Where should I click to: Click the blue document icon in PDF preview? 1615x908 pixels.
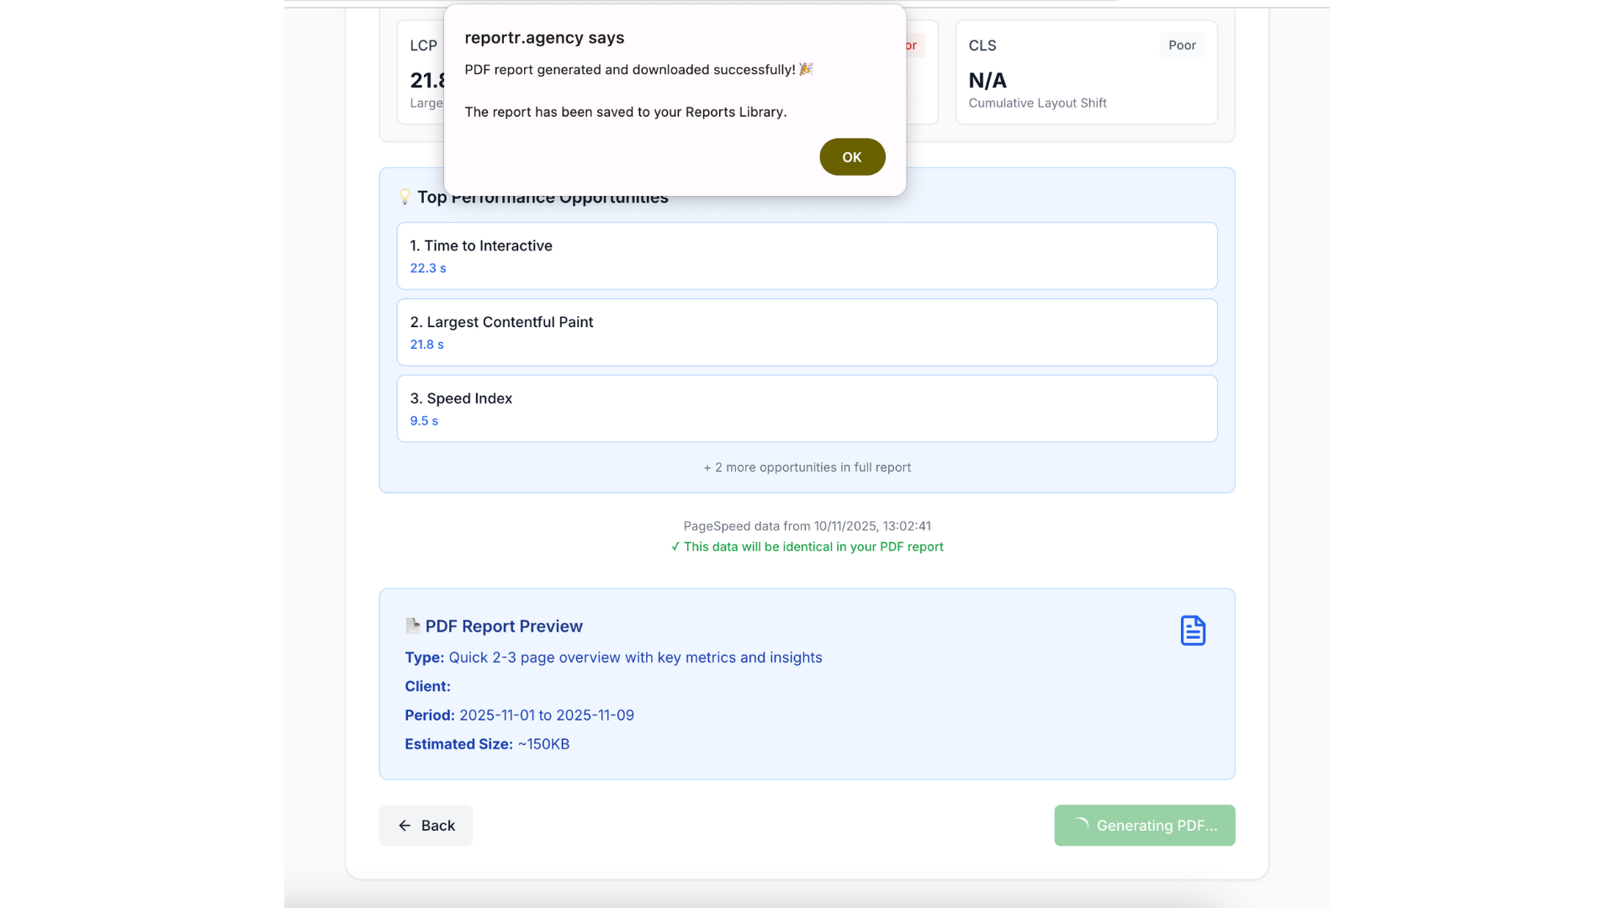tap(1192, 631)
